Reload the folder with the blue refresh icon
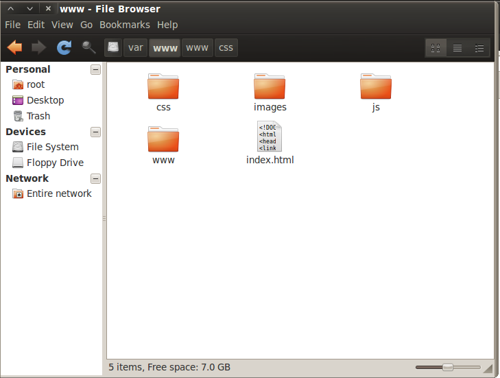Image resolution: width=500 pixels, height=378 pixels. (64, 48)
